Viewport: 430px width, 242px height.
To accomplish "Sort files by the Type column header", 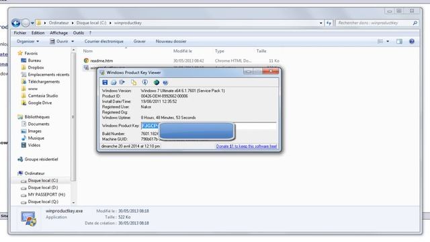I will pyautogui.click(x=220, y=51).
